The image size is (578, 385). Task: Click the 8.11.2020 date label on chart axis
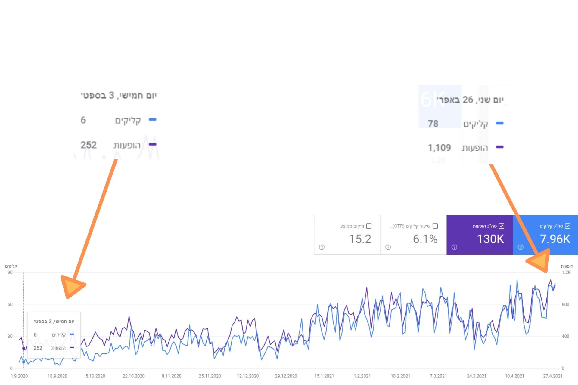(x=172, y=376)
